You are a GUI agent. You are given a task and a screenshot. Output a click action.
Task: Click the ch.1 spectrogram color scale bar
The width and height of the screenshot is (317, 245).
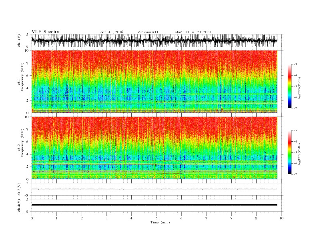tap(289, 86)
